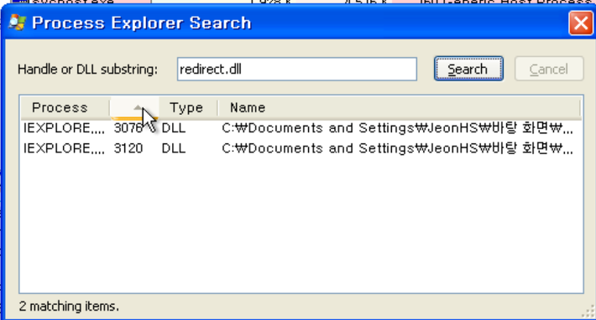Click the DLL path in the 3120 row
The width and height of the screenshot is (596, 320).
[x=397, y=148]
